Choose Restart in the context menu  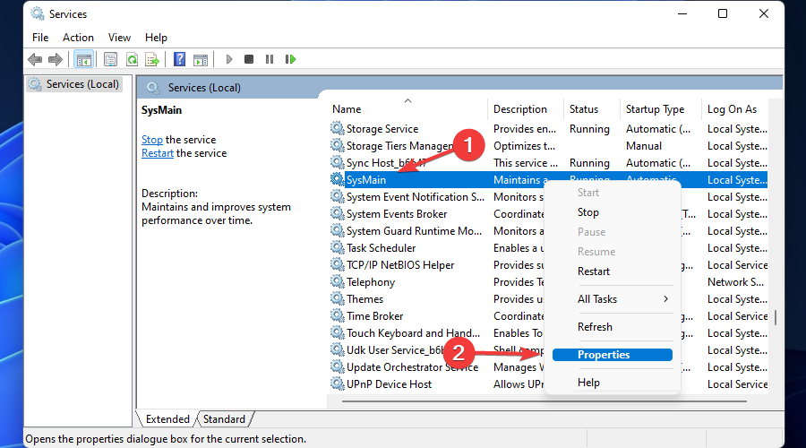pos(594,271)
